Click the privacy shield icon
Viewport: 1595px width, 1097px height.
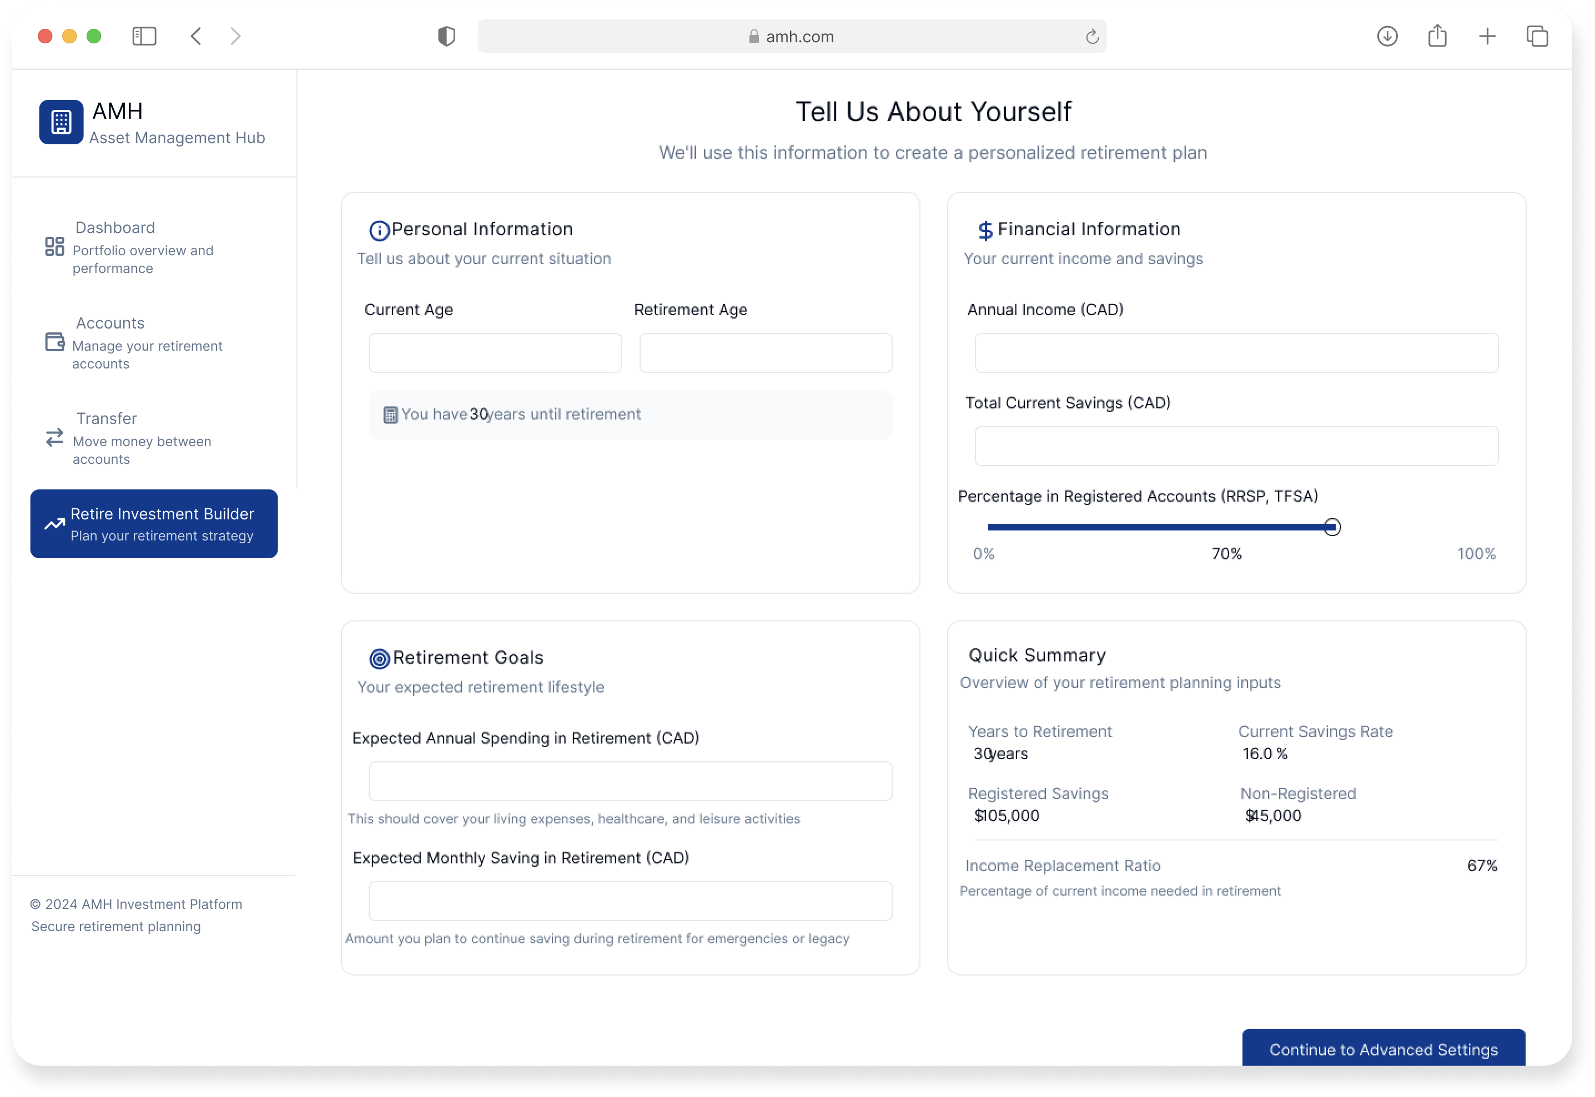(x=446, y=37)
